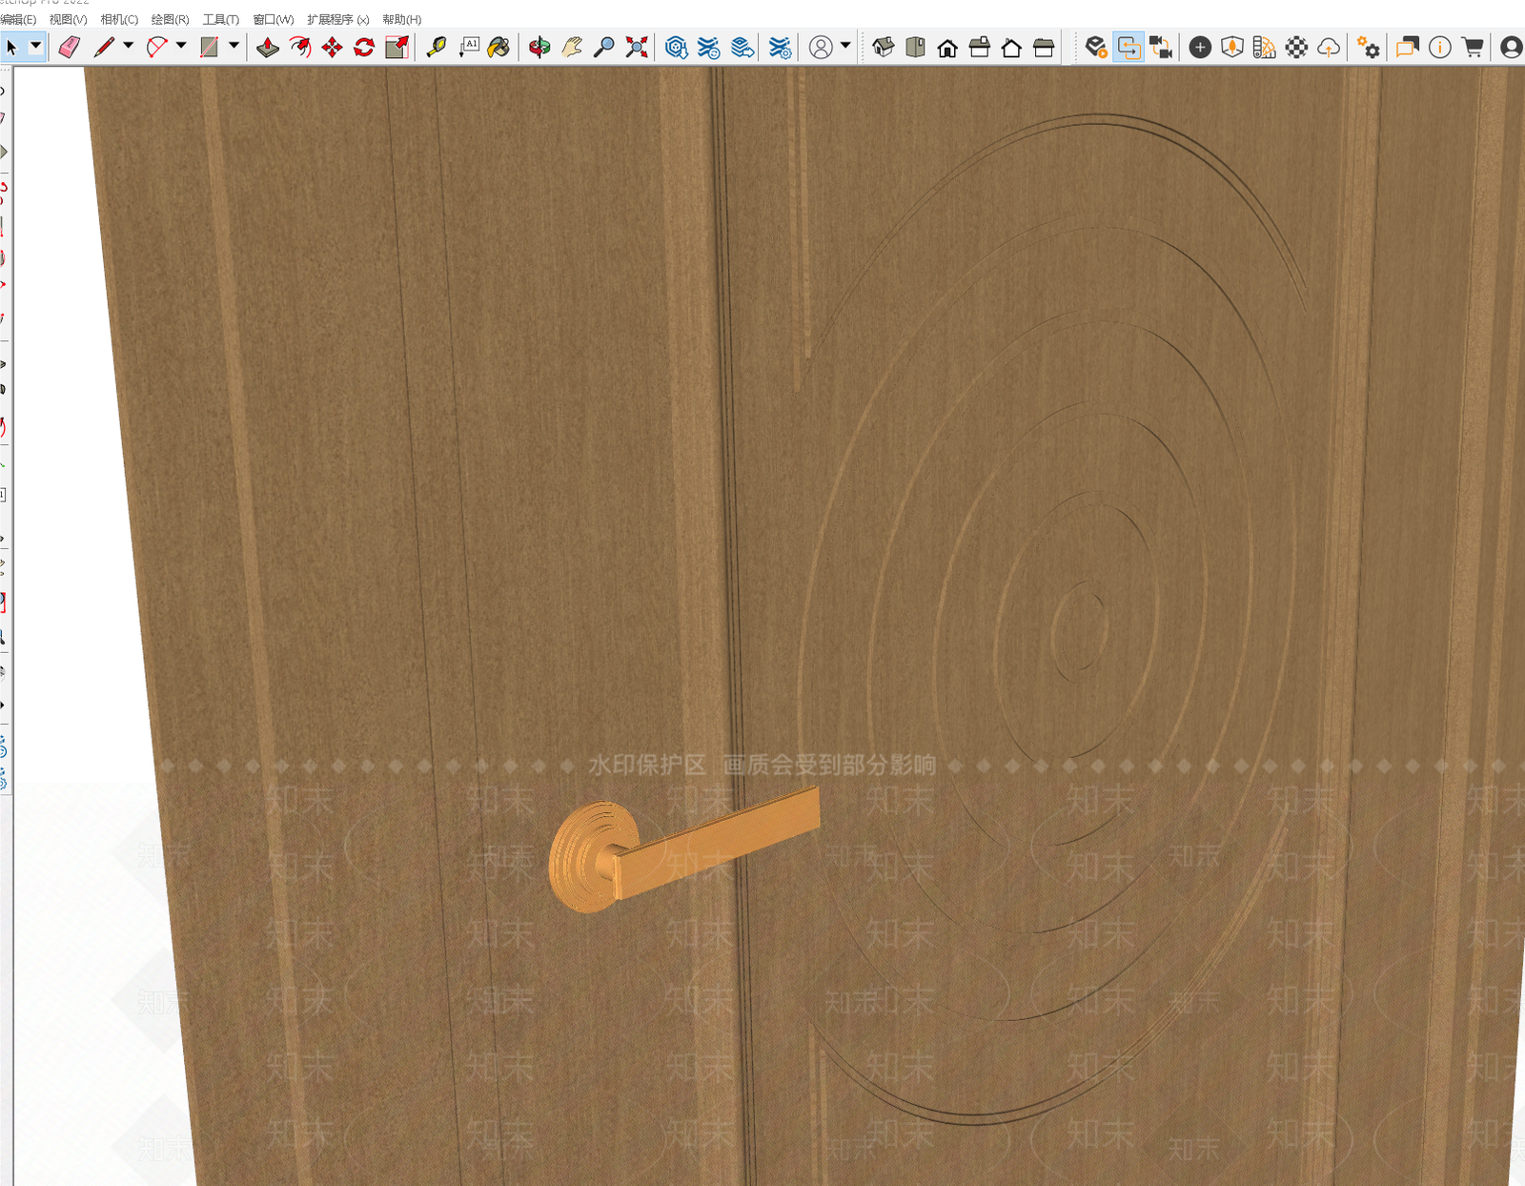Viewport: 1525px width, 1186px height.
Task: Expand the Arc tool dropdown arrow
Action: pyautogui.click(x=181, y=46)
